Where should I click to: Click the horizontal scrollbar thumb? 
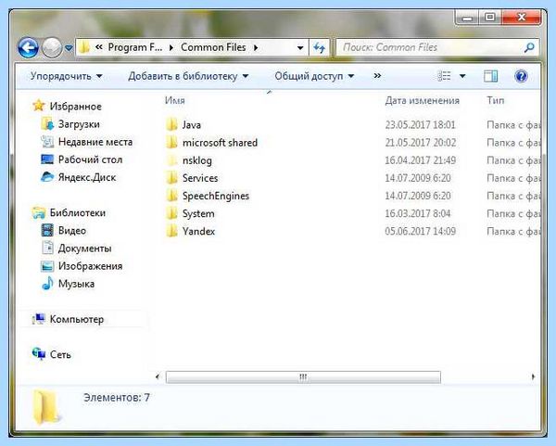point(303,376)
